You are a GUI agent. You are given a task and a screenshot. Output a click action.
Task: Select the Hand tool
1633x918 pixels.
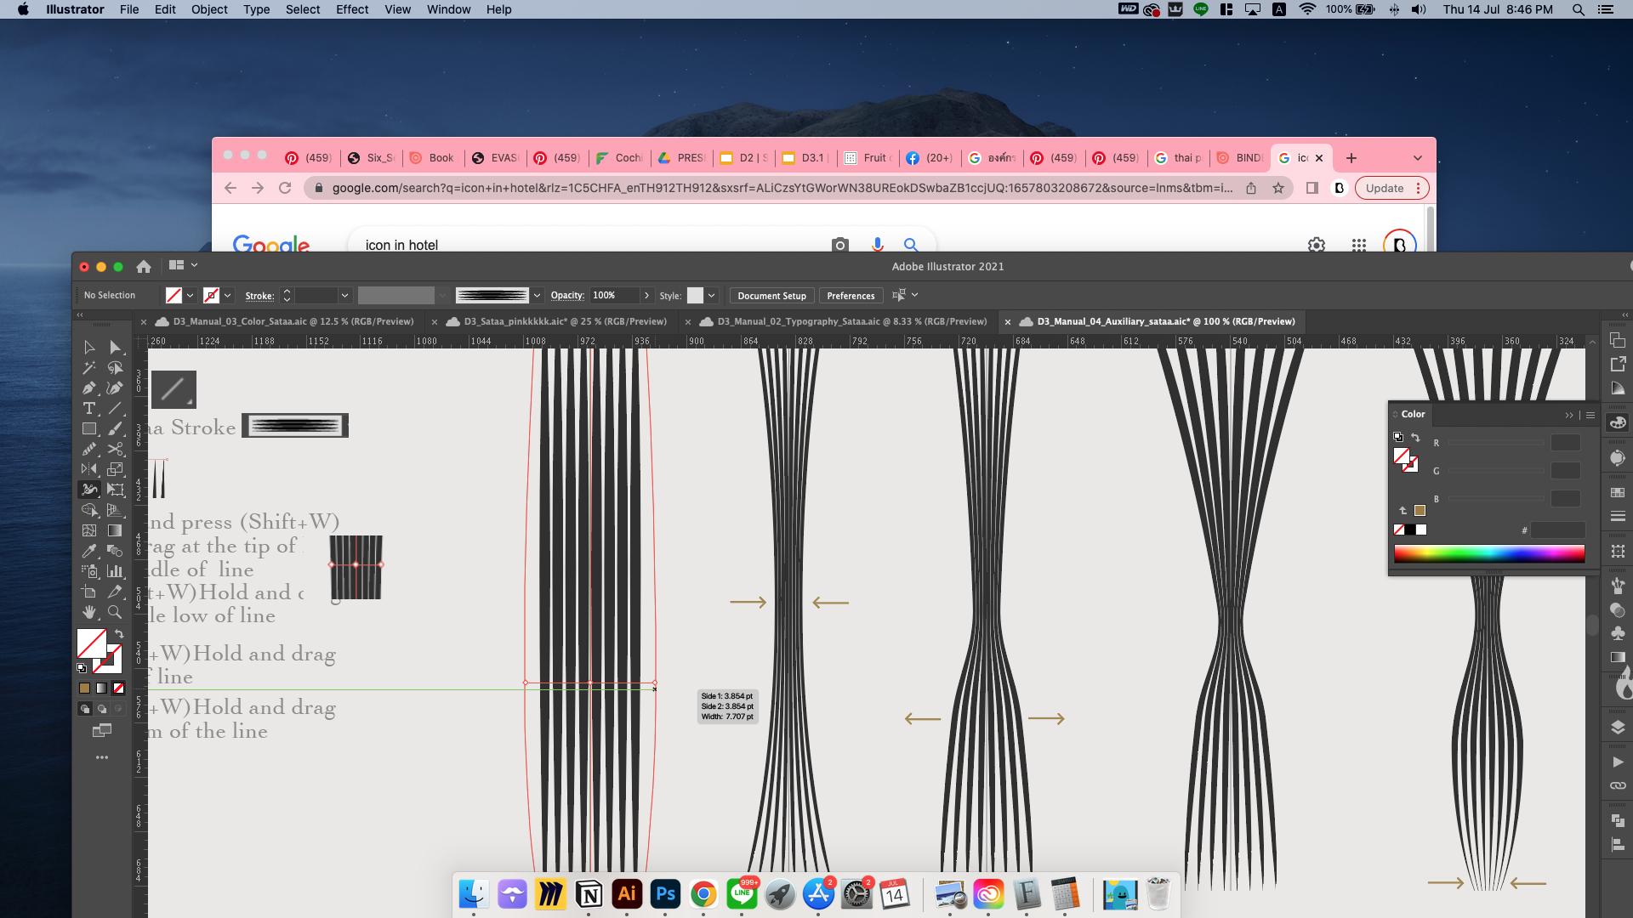click(88, 612)
